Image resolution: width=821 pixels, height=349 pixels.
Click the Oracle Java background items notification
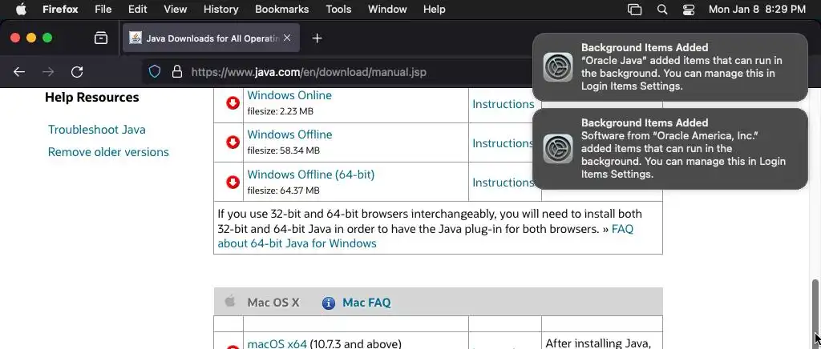tap(670, 67)
